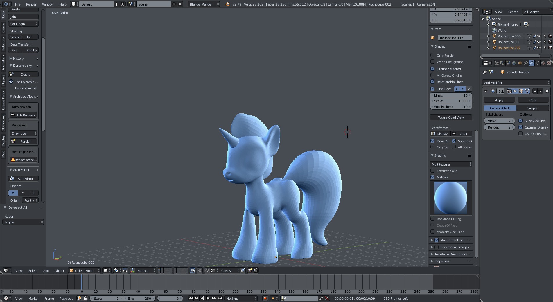The width and height of the screenshot is (553, 302).
Task: Expand the Transform Orientations panel
Action: pyautogui.click(x=451, y=254)
